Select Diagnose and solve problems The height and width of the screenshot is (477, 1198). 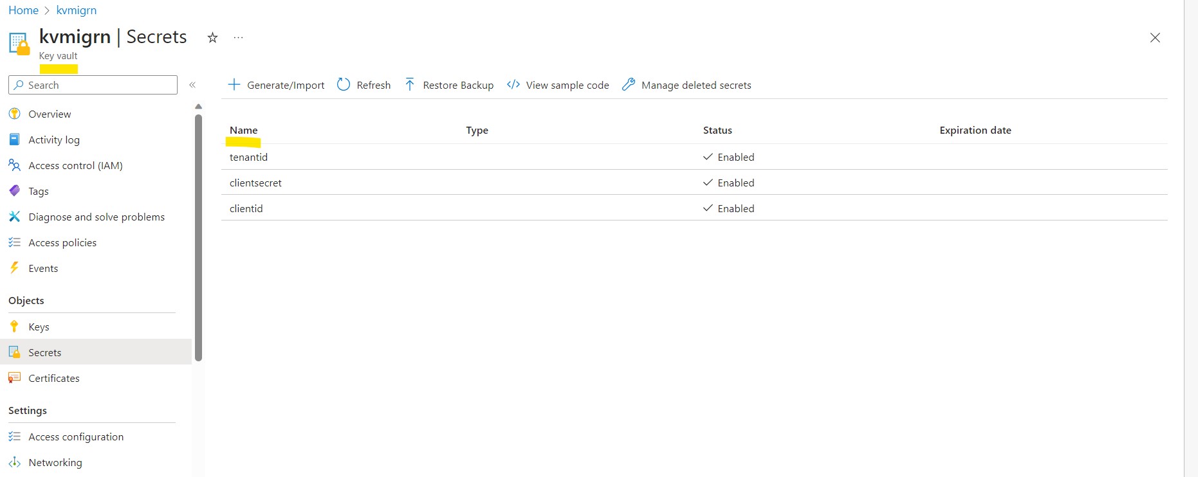point(97,217)
